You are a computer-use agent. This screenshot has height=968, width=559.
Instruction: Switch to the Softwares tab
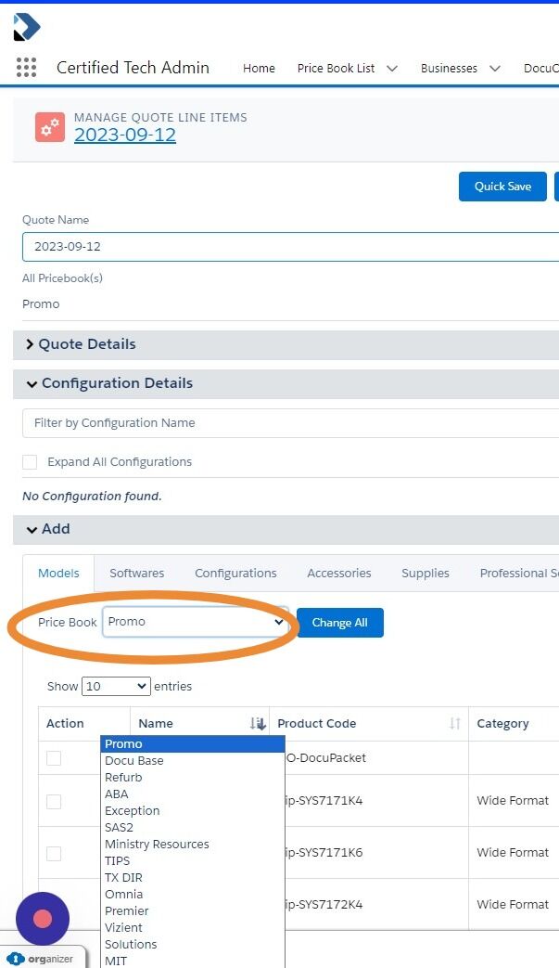137,574
